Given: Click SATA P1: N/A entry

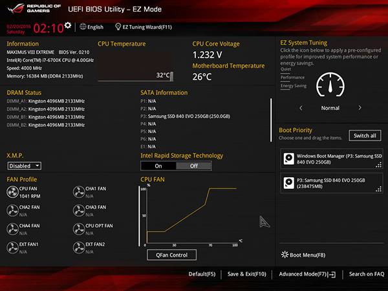Looking at the screenshot, I should (148, 101).
